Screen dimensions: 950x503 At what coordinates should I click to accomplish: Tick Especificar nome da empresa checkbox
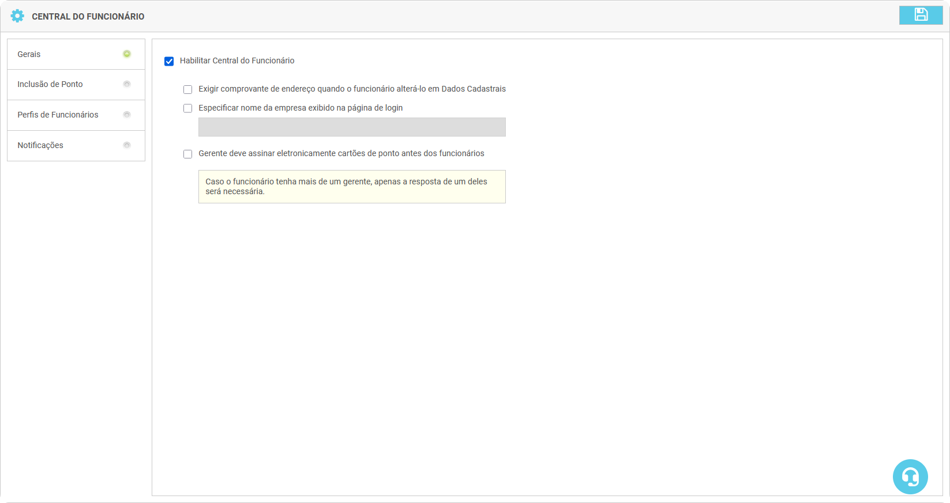pos(187,108)
